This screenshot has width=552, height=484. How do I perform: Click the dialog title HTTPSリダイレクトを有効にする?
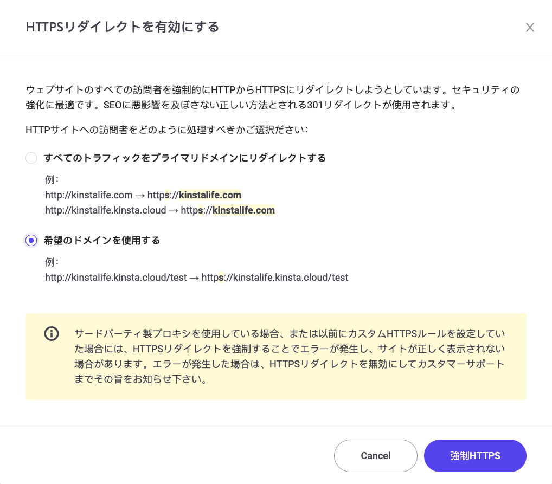pos(122,27)
